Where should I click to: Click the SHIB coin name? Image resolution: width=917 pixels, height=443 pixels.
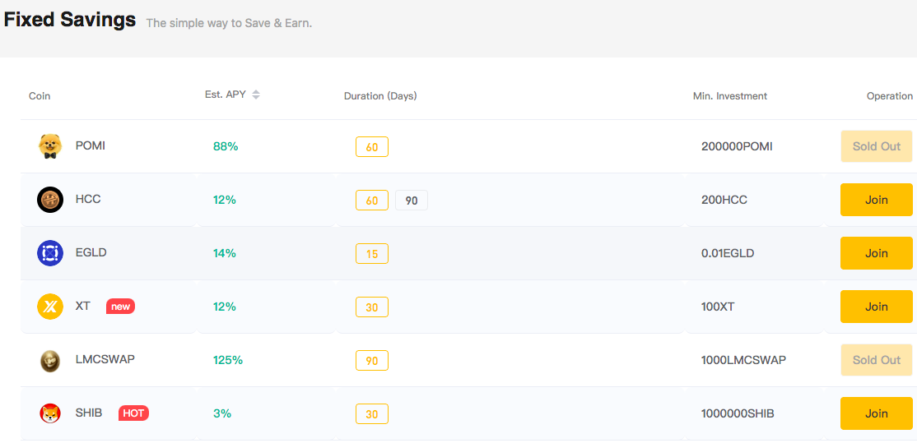point(89,413)
